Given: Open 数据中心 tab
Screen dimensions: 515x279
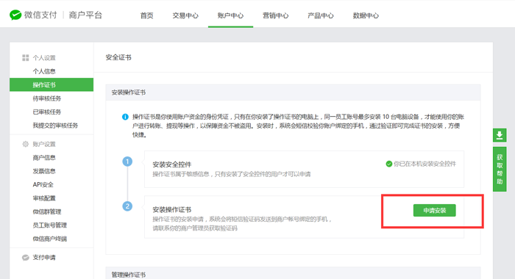Looking at the screenshot, I should (x=366, y=15).
